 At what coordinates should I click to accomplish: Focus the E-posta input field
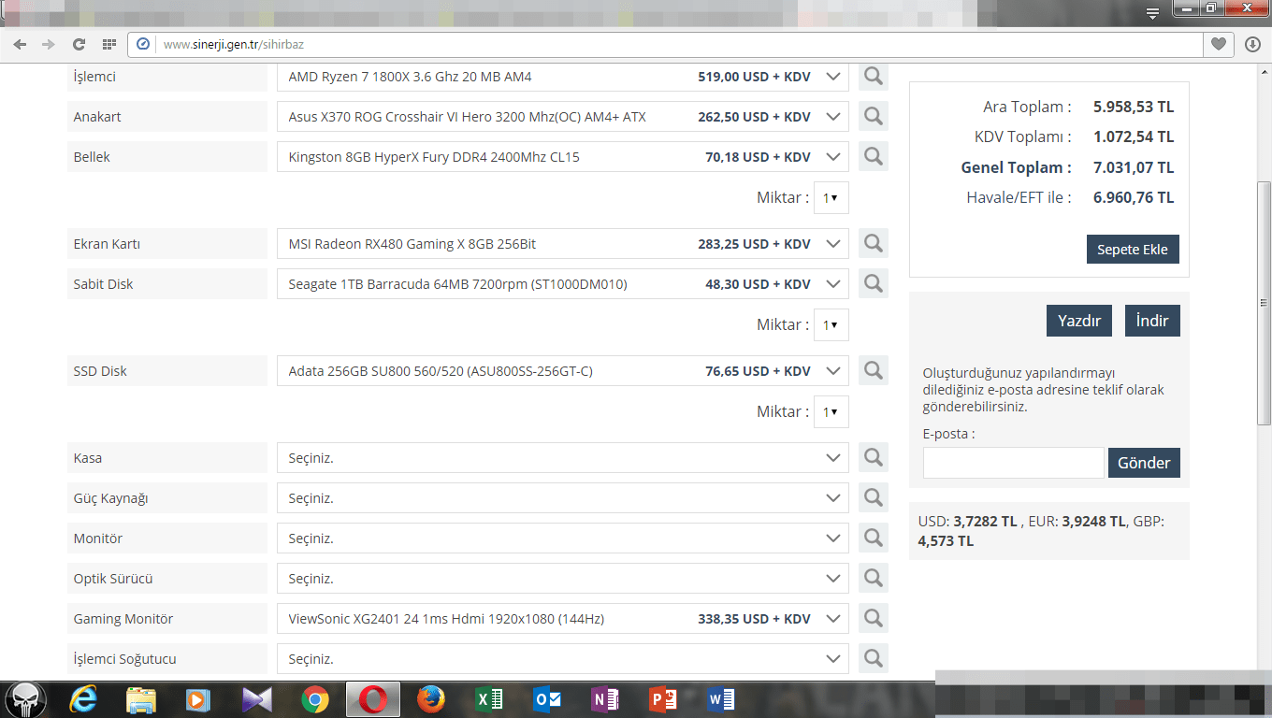(1014, 463)
